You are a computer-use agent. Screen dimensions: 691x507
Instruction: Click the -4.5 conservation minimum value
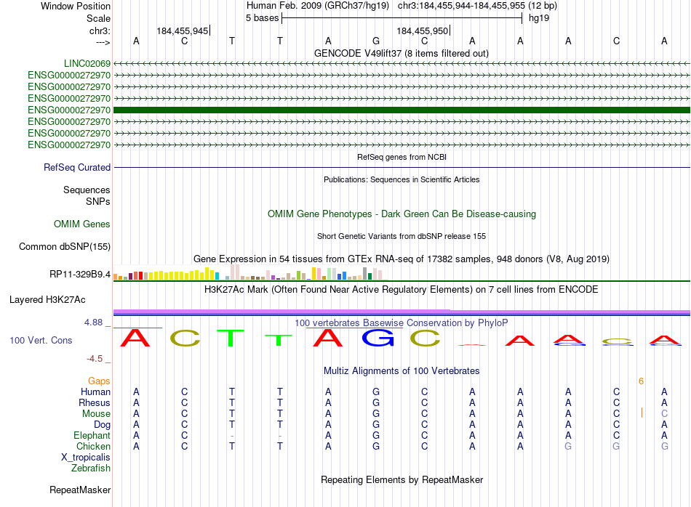[95, 359]
